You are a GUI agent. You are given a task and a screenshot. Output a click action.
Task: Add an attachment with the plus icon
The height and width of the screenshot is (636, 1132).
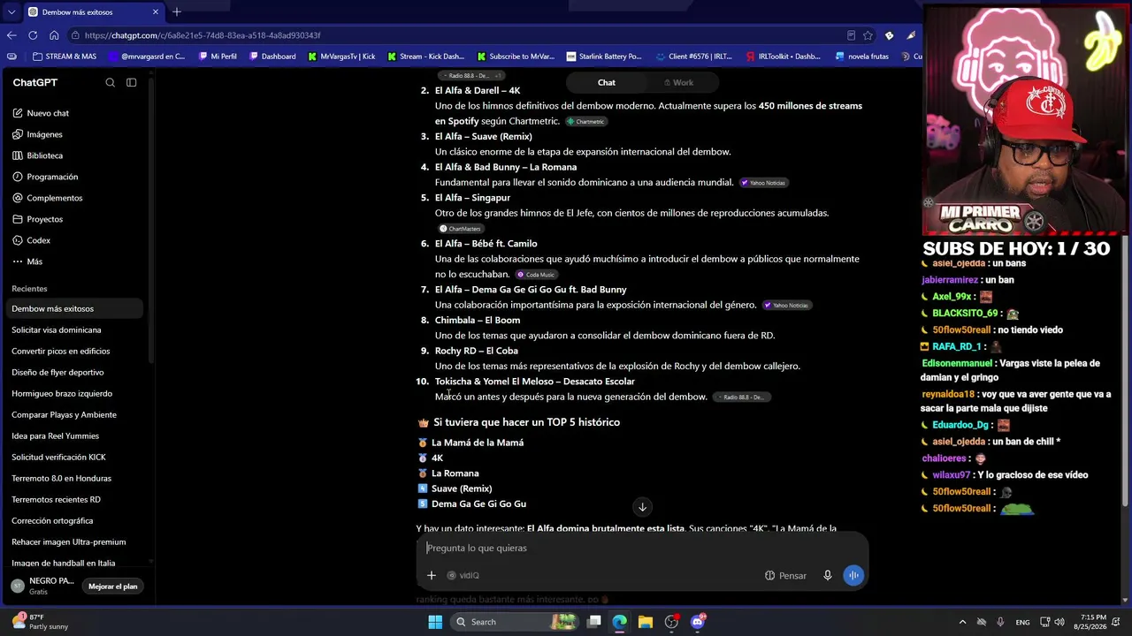(x=432, y=575)
